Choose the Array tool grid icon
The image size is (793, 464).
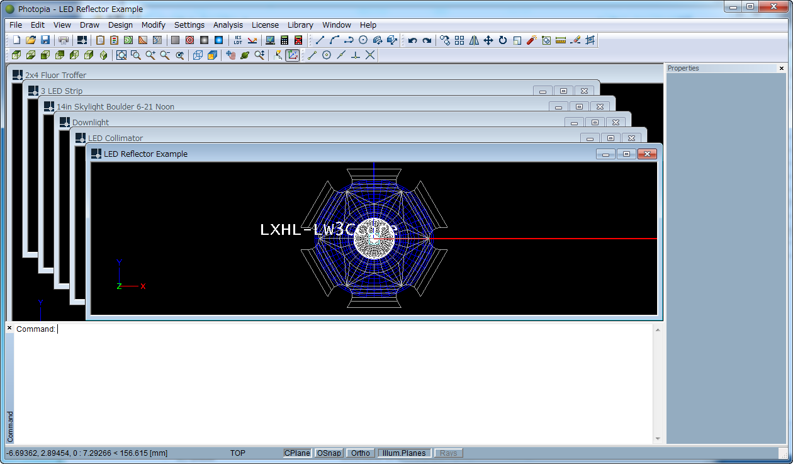coord(459,40)
